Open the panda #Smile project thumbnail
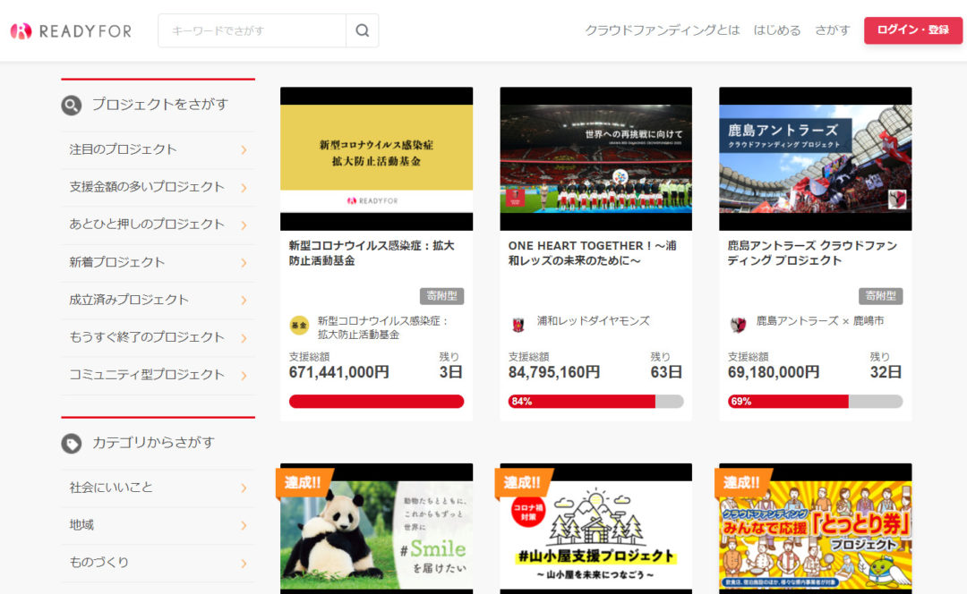Image resolution: width=967 pixels, height=594 pixels. click(x=377, y=529)
